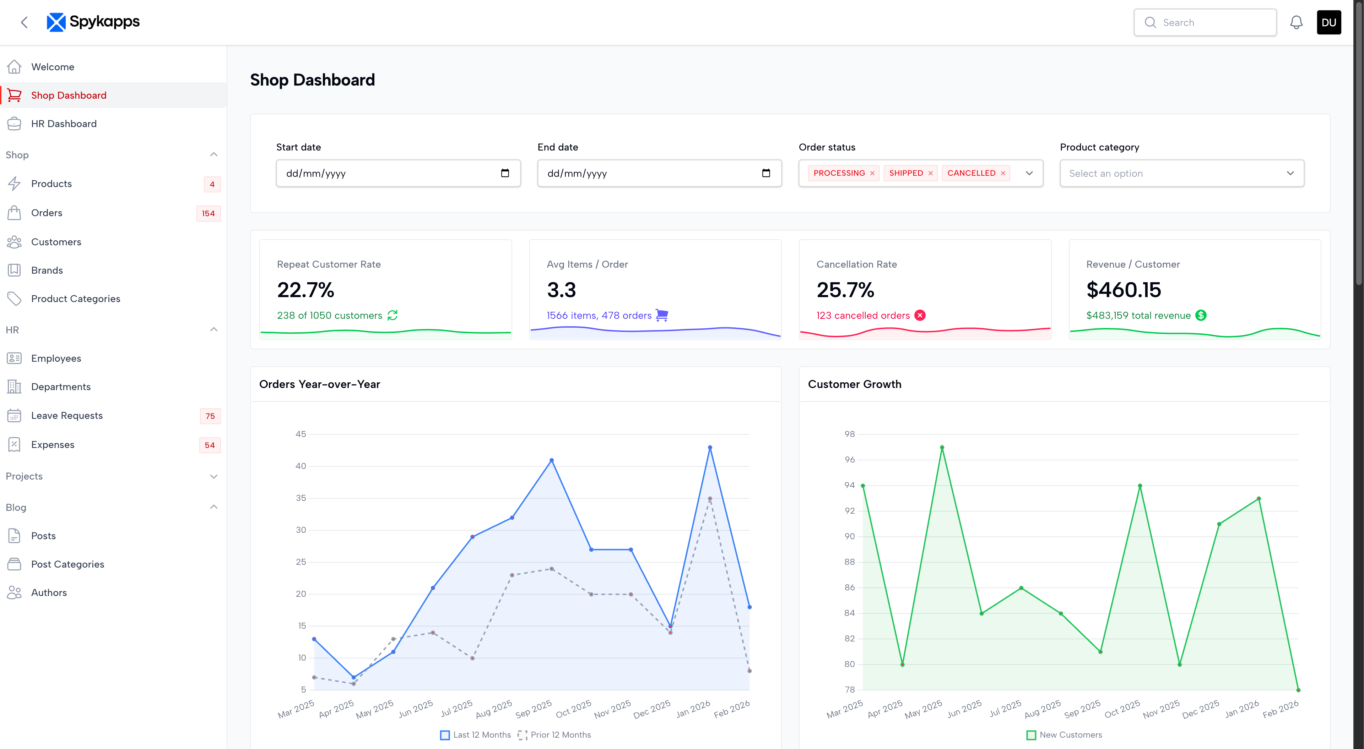Image resolution: width=1364 pixels, height=749 pixels.
Task: Open End date calendar picker icon
Action: coord(766,173)
